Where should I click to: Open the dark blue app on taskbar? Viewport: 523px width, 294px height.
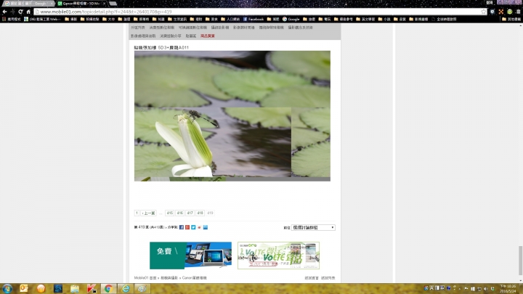point(57,289)
